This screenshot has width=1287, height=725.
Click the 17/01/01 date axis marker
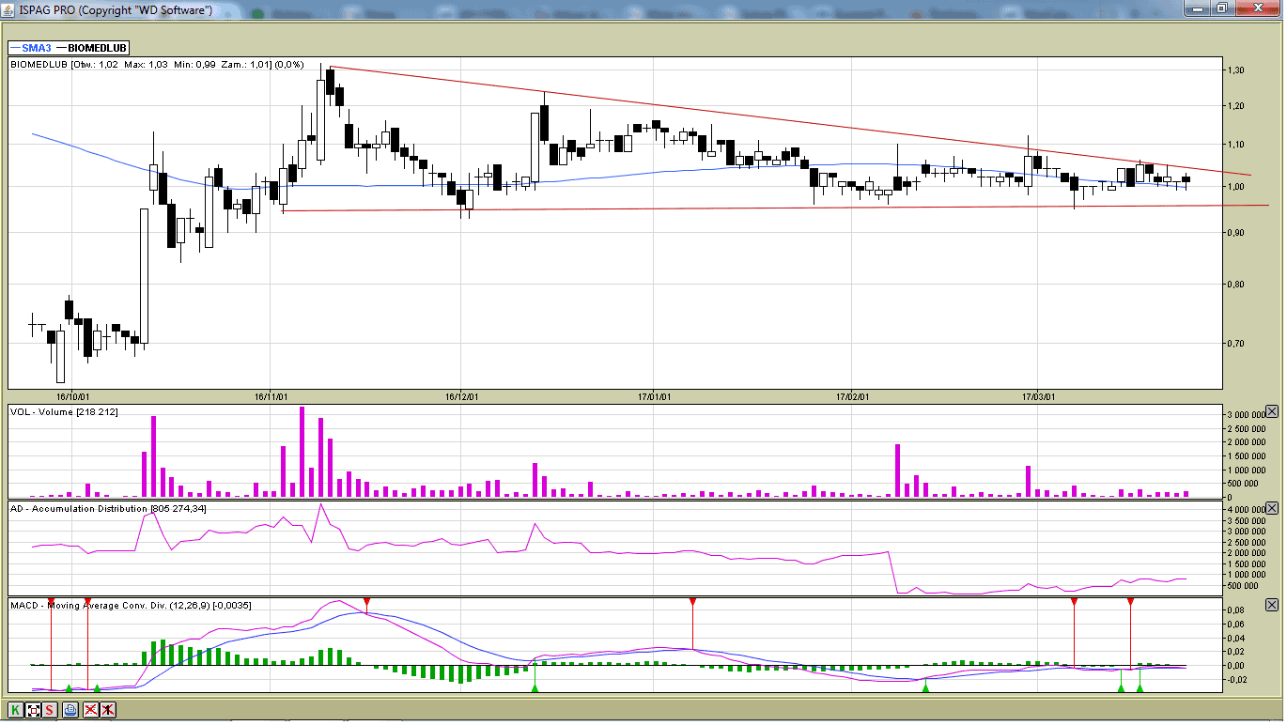coord(654,396)
